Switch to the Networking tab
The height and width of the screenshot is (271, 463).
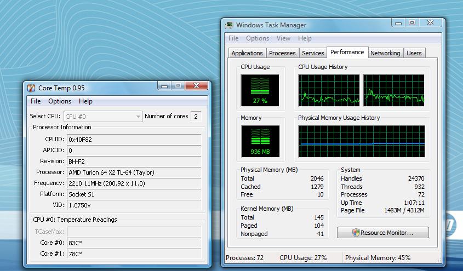385,53
